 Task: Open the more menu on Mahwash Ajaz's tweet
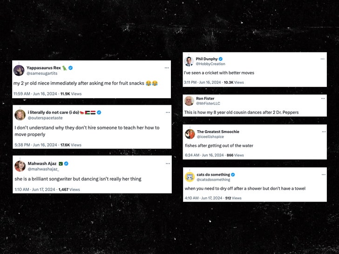point(167,164)
